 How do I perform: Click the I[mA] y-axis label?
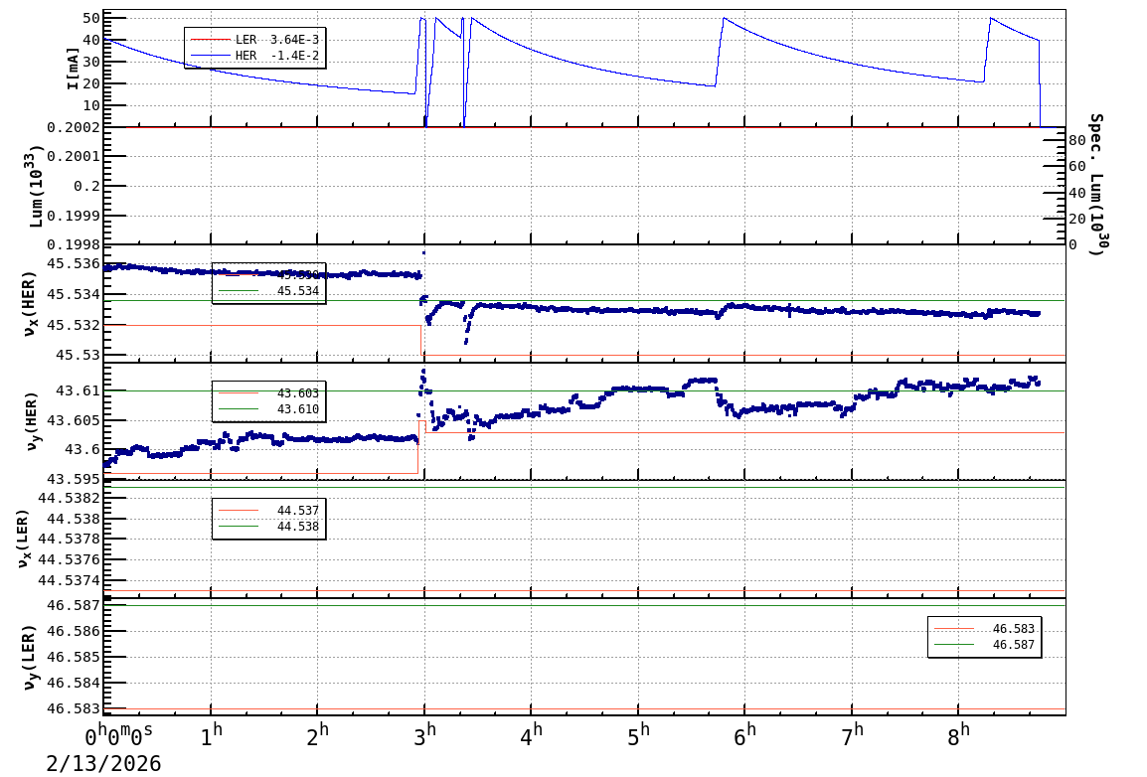click(x=74, y=68)
